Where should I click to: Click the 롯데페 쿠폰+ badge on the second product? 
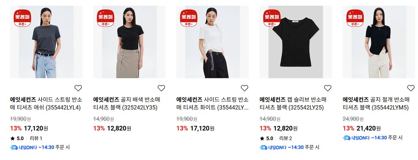[106, 18]
